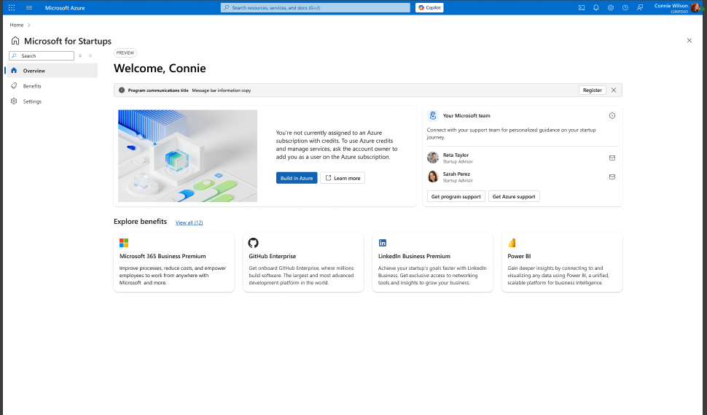Click the Learn more button
The width and height of the screenshot is (707, 415).
coord(343,178)
